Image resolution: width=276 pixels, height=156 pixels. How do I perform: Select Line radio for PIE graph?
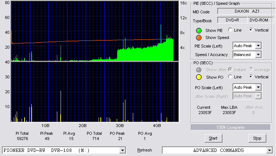point(230,30)
